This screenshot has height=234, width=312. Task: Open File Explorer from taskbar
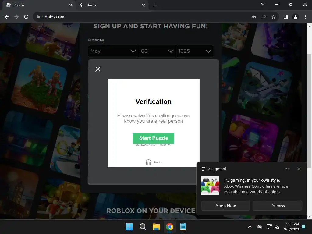156,227
